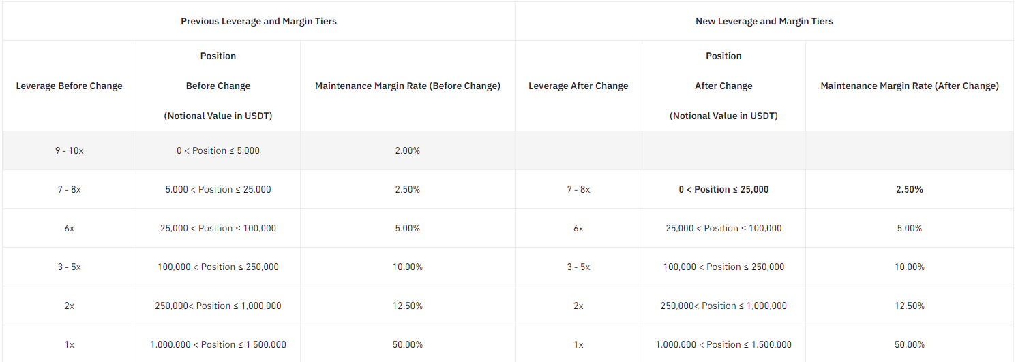Click the 2.00% maintenance margin cell

pos(407,150)
